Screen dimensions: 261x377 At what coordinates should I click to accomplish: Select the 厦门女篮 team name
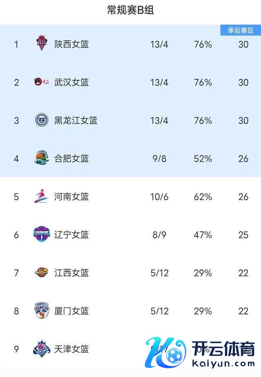coord(72,311)
